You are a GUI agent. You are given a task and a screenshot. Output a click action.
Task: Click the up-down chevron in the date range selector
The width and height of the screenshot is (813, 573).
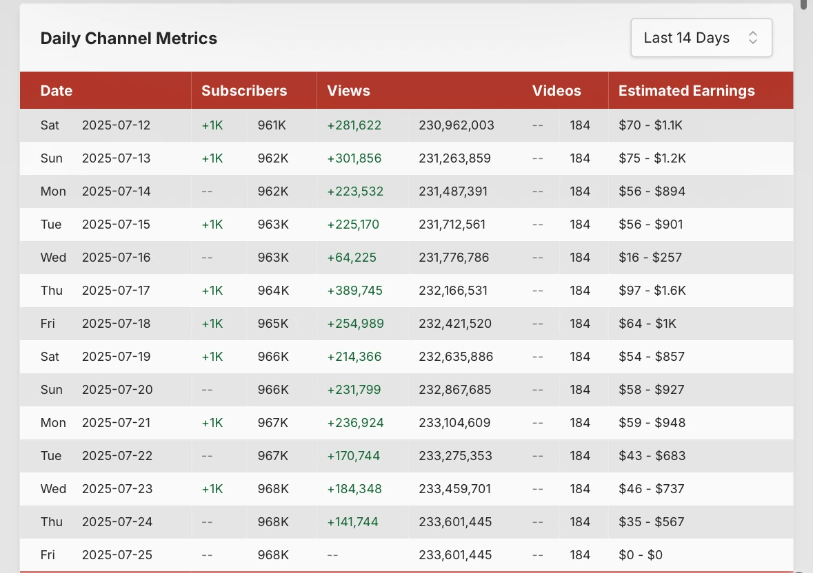click(x=753, y=38)
